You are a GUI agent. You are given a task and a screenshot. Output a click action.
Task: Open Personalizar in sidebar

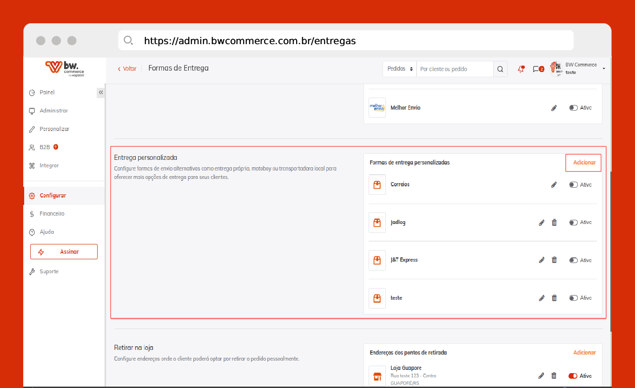[54, 129]
